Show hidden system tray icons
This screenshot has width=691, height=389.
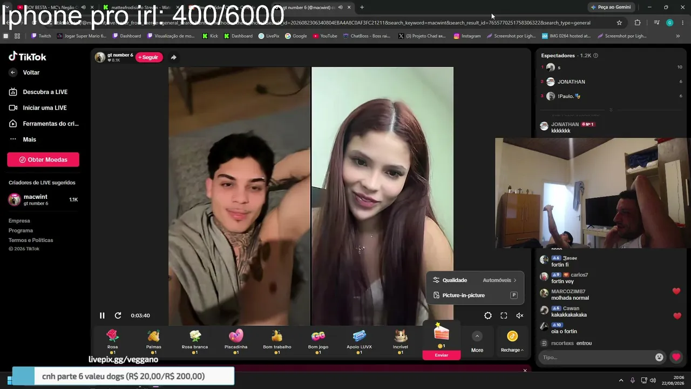point(621,380)
